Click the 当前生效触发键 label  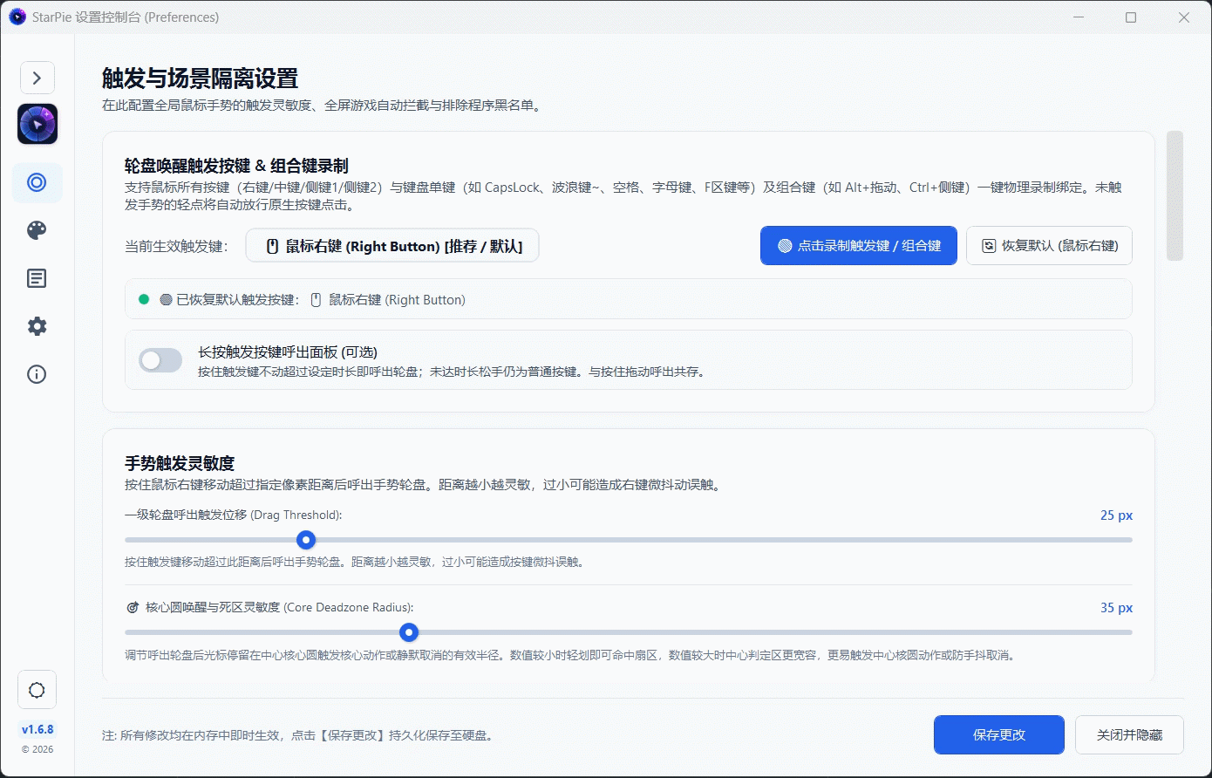(x=176, y=246)
